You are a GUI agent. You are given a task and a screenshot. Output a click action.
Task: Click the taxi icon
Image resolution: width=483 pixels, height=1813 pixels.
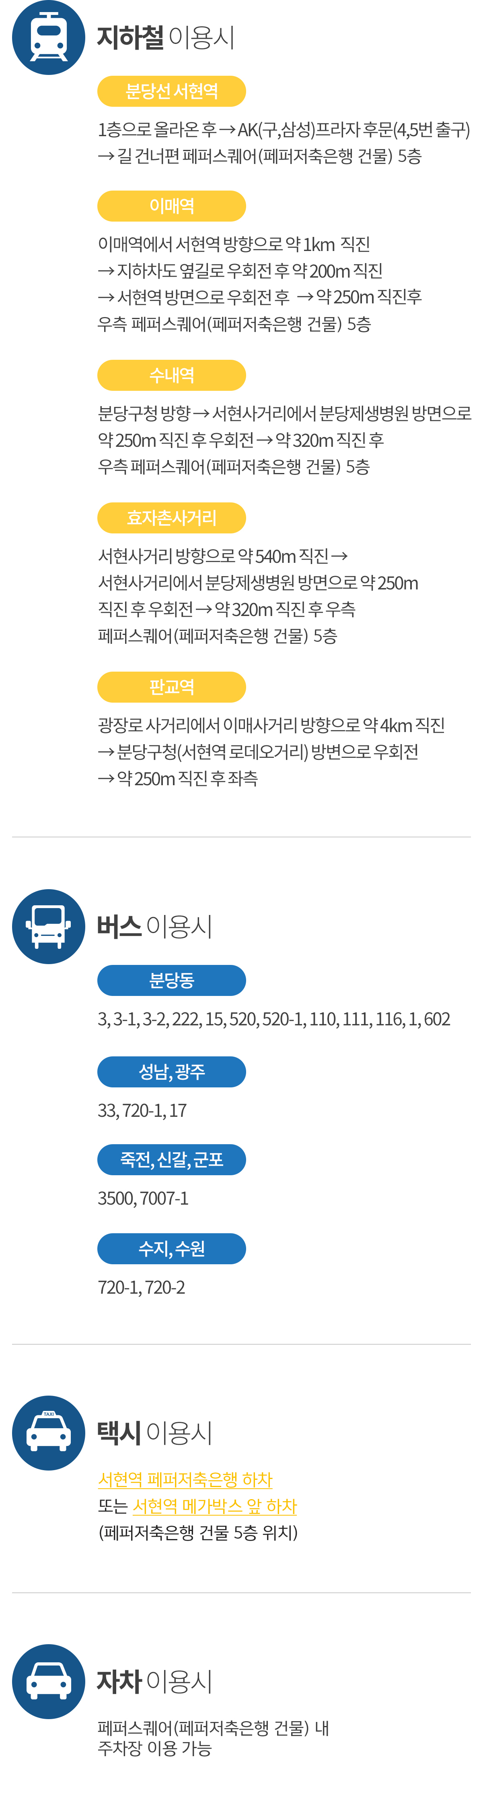pos(48,1432)
